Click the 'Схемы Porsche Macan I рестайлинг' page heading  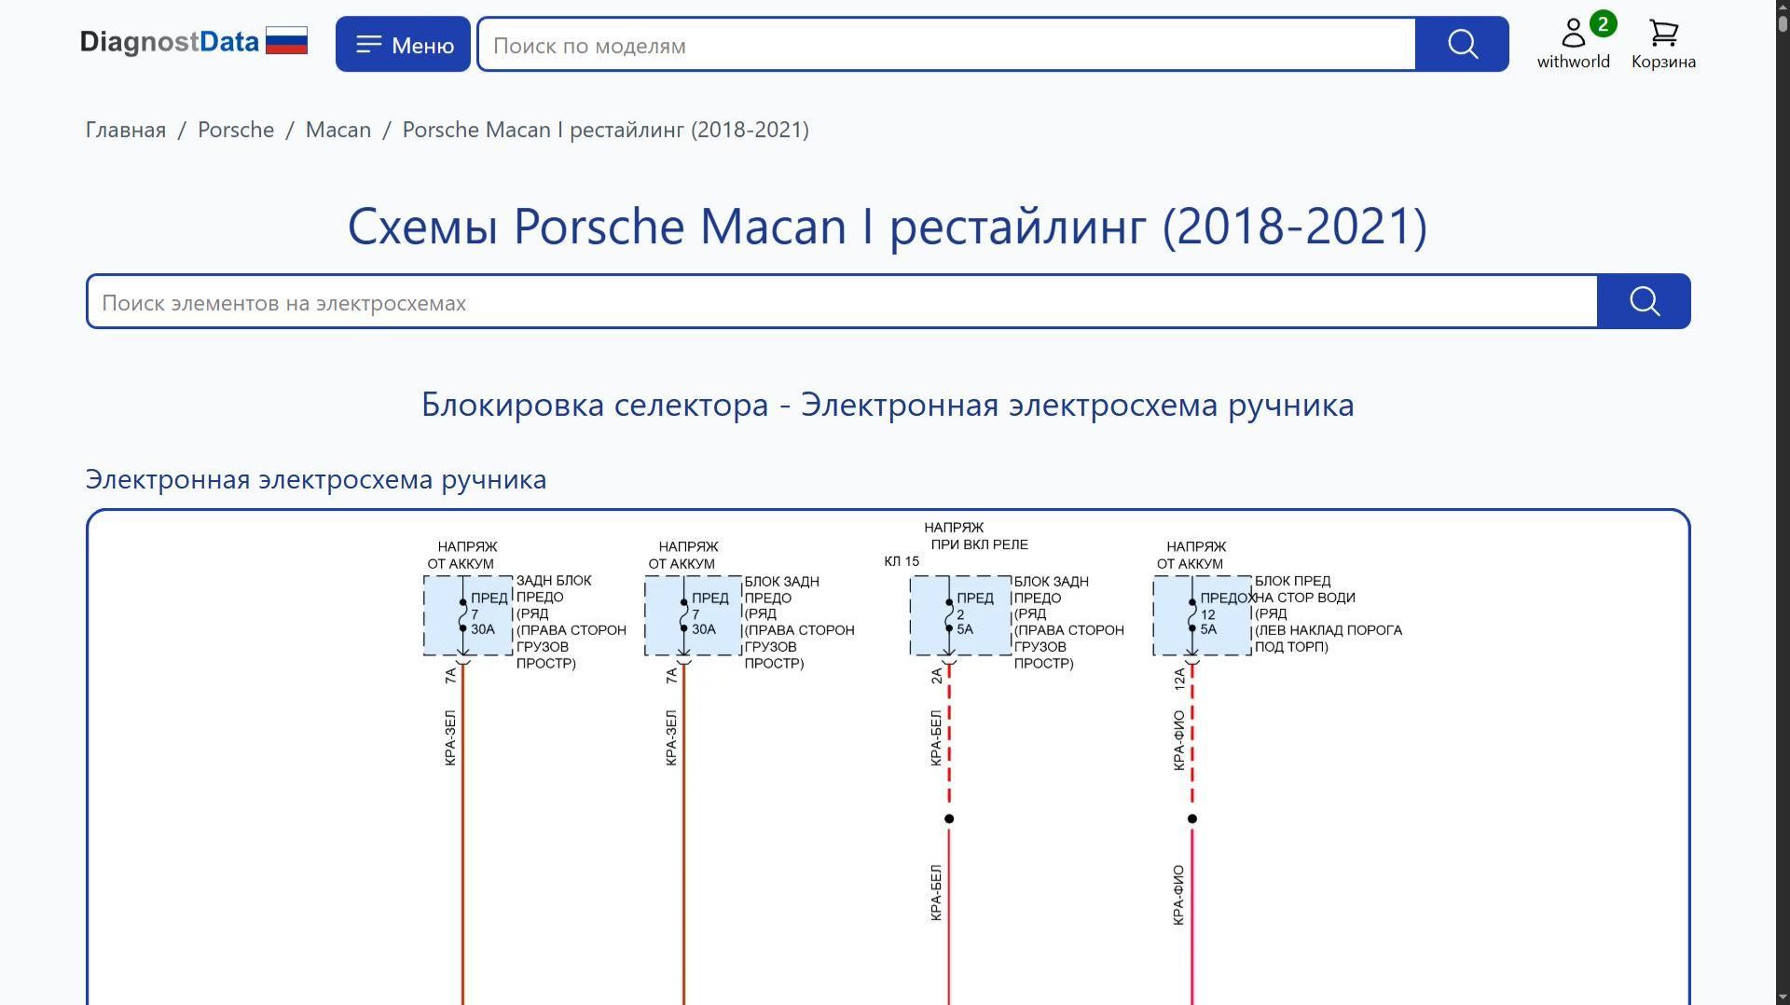(x=888, y=226)
